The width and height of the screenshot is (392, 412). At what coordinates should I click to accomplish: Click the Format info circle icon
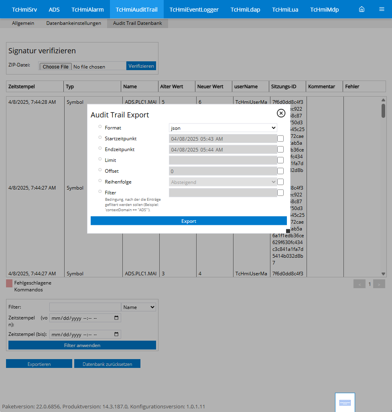(100, 127)
